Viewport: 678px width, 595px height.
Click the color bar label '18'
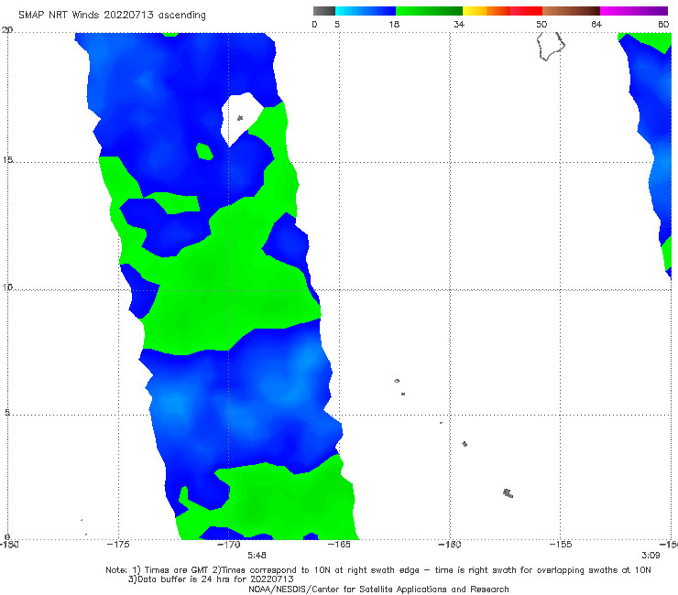click(x=394, y=24)
